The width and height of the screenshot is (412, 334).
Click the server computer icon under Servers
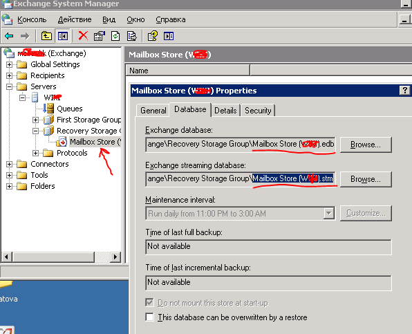[35, 98]
